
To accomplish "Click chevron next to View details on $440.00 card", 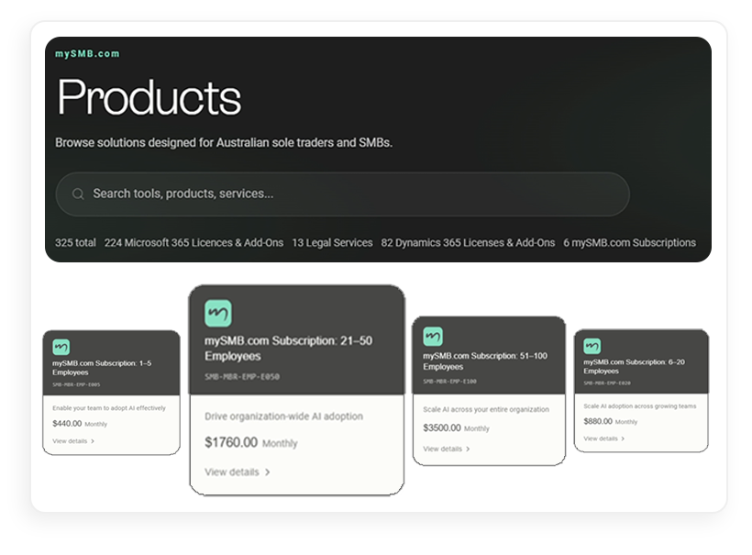I will tap(93, 441).
